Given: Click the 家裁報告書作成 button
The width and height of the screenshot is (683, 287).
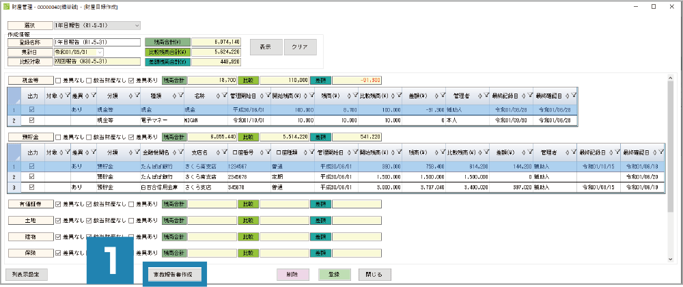Looking at the screenshot, I should point(172,274).
